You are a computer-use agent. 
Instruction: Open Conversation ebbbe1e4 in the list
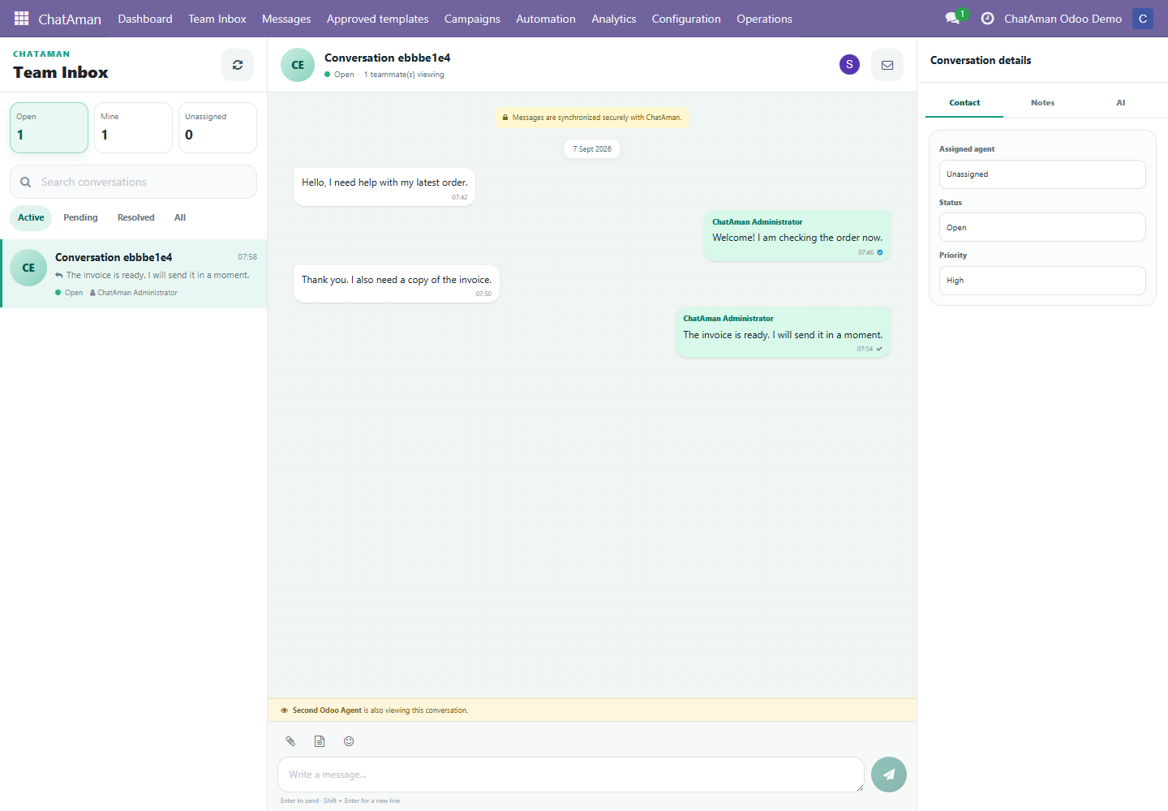click(x=134, y=274)
